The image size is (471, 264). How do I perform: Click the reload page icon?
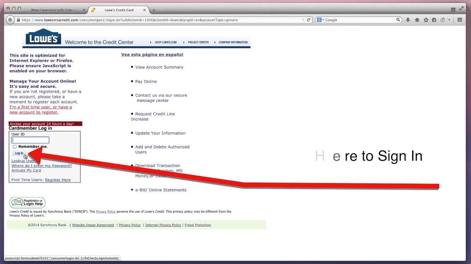coord(308,20)
